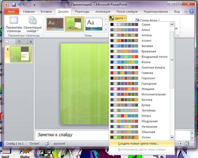
Task: Open PowerPoint Help question mark icon
Action: coord(192,11)
